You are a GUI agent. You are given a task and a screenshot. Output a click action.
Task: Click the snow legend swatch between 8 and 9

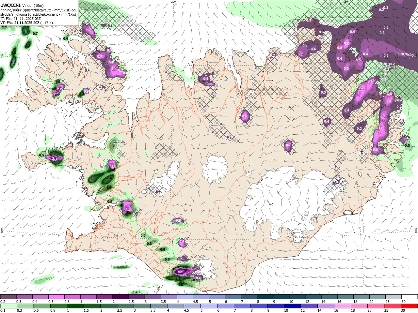[265, 297]
